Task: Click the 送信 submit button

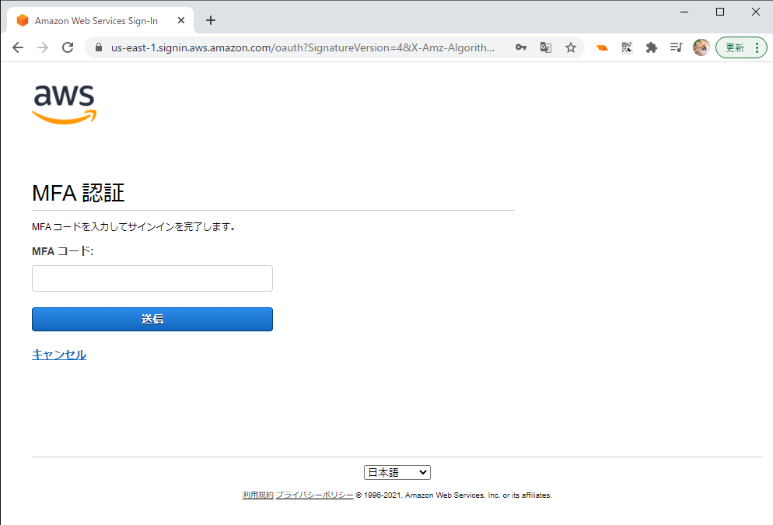Action: tap(152, 319)
